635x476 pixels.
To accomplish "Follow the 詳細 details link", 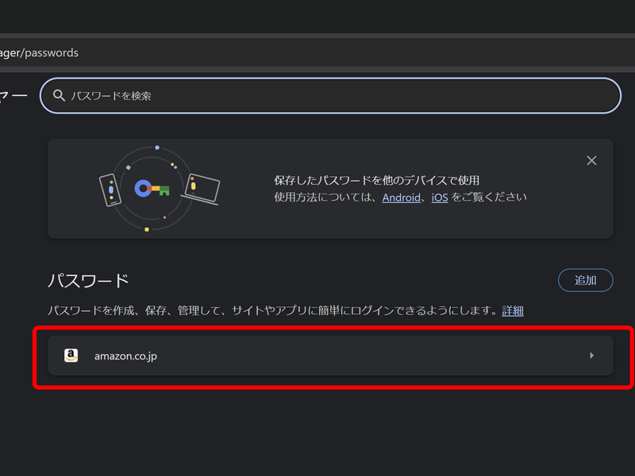I will click(x=512, y=310).
